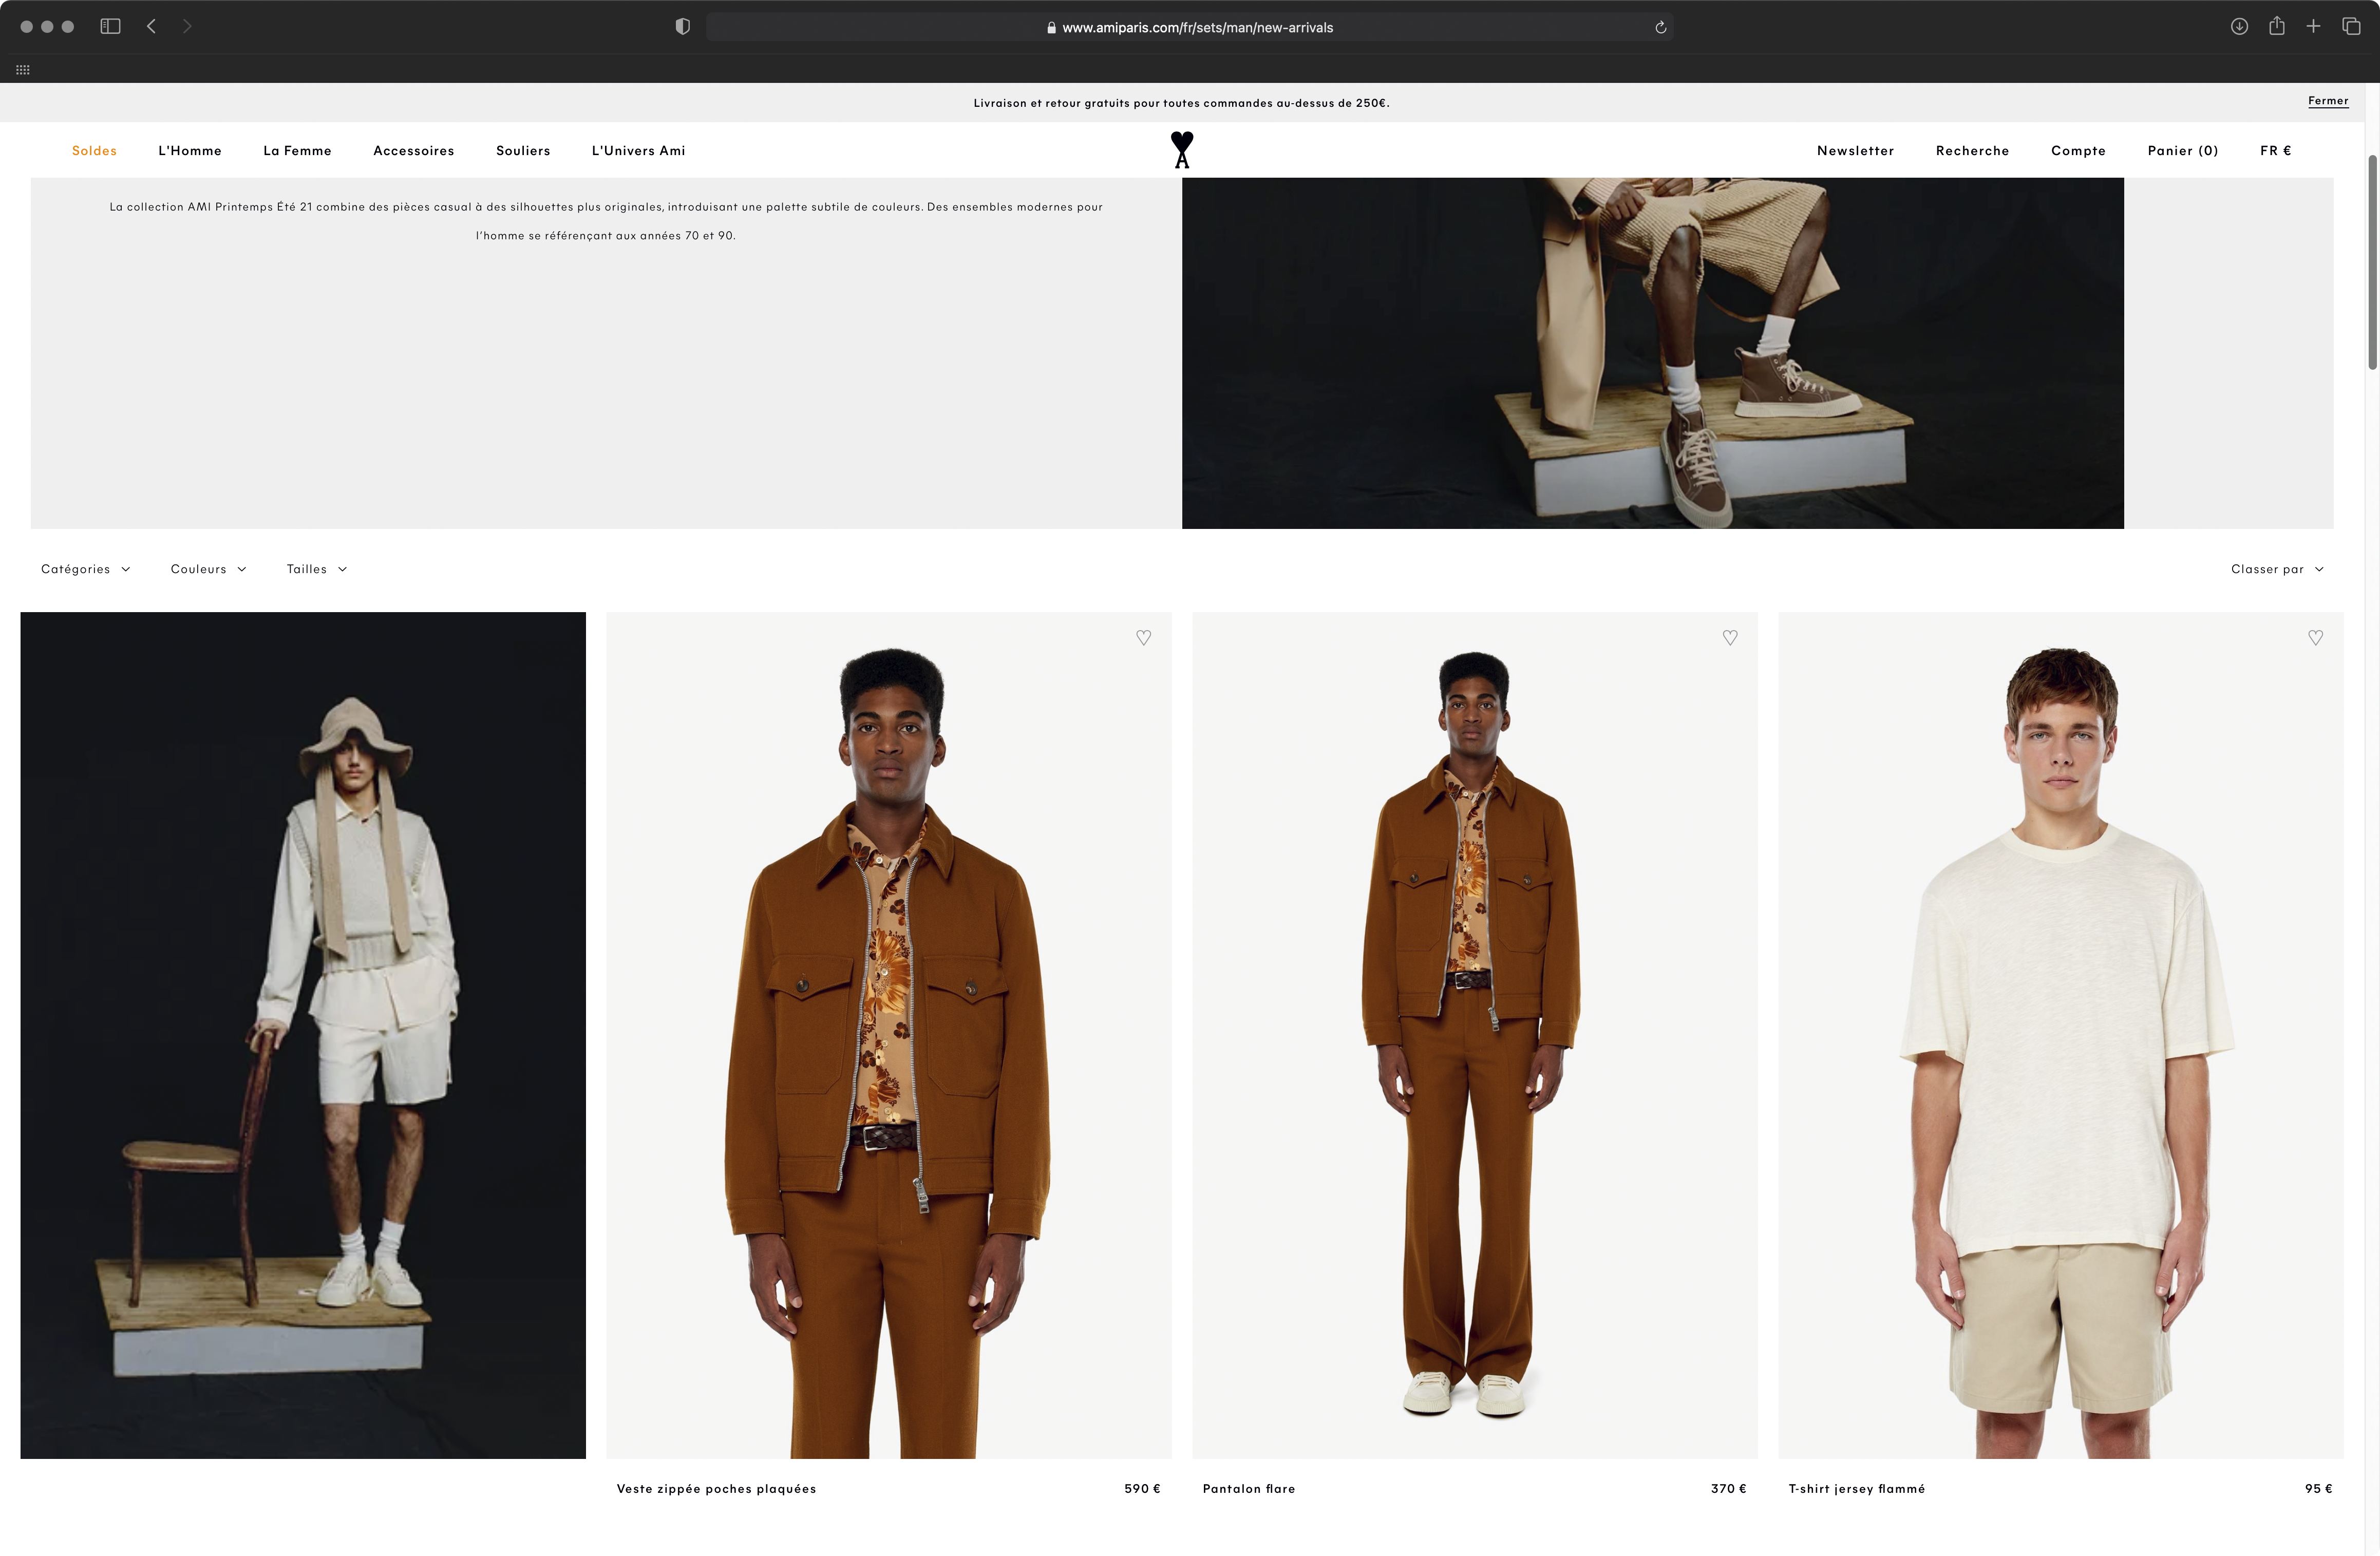
Task: Open the La Femme menu
Action: pyautogui.click(x=297, y=151)
